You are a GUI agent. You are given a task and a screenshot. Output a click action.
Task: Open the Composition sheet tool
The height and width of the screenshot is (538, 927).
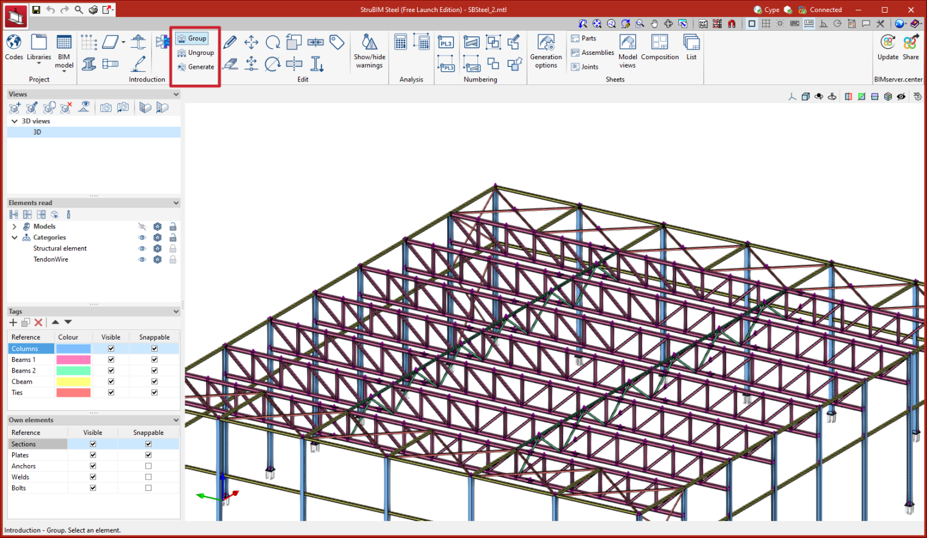(x=660, y=43)
